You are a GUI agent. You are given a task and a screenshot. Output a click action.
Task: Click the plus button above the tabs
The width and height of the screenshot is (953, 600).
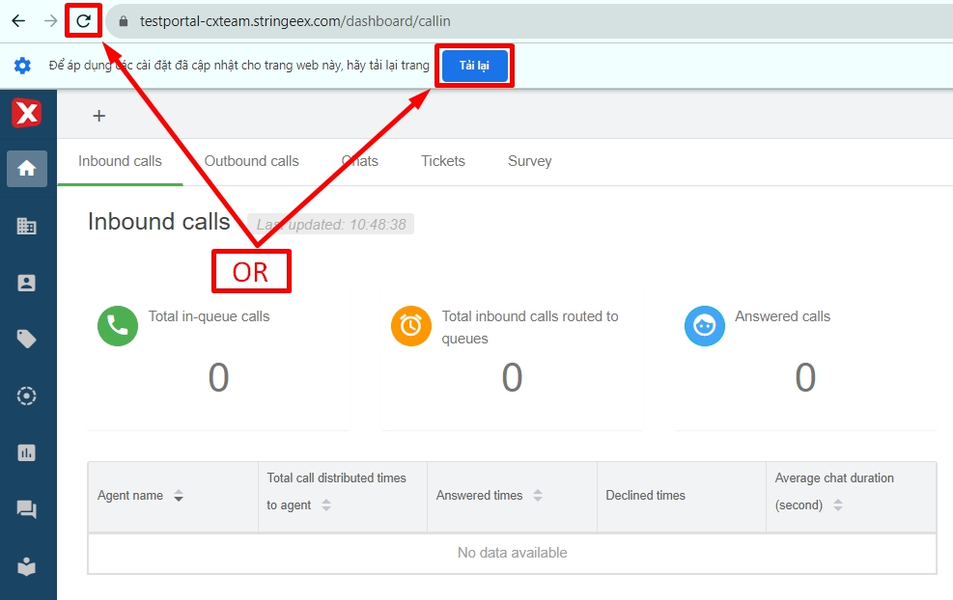(x=98, y=116)
